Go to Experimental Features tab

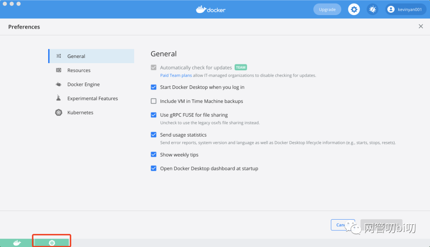click(91, 98)
